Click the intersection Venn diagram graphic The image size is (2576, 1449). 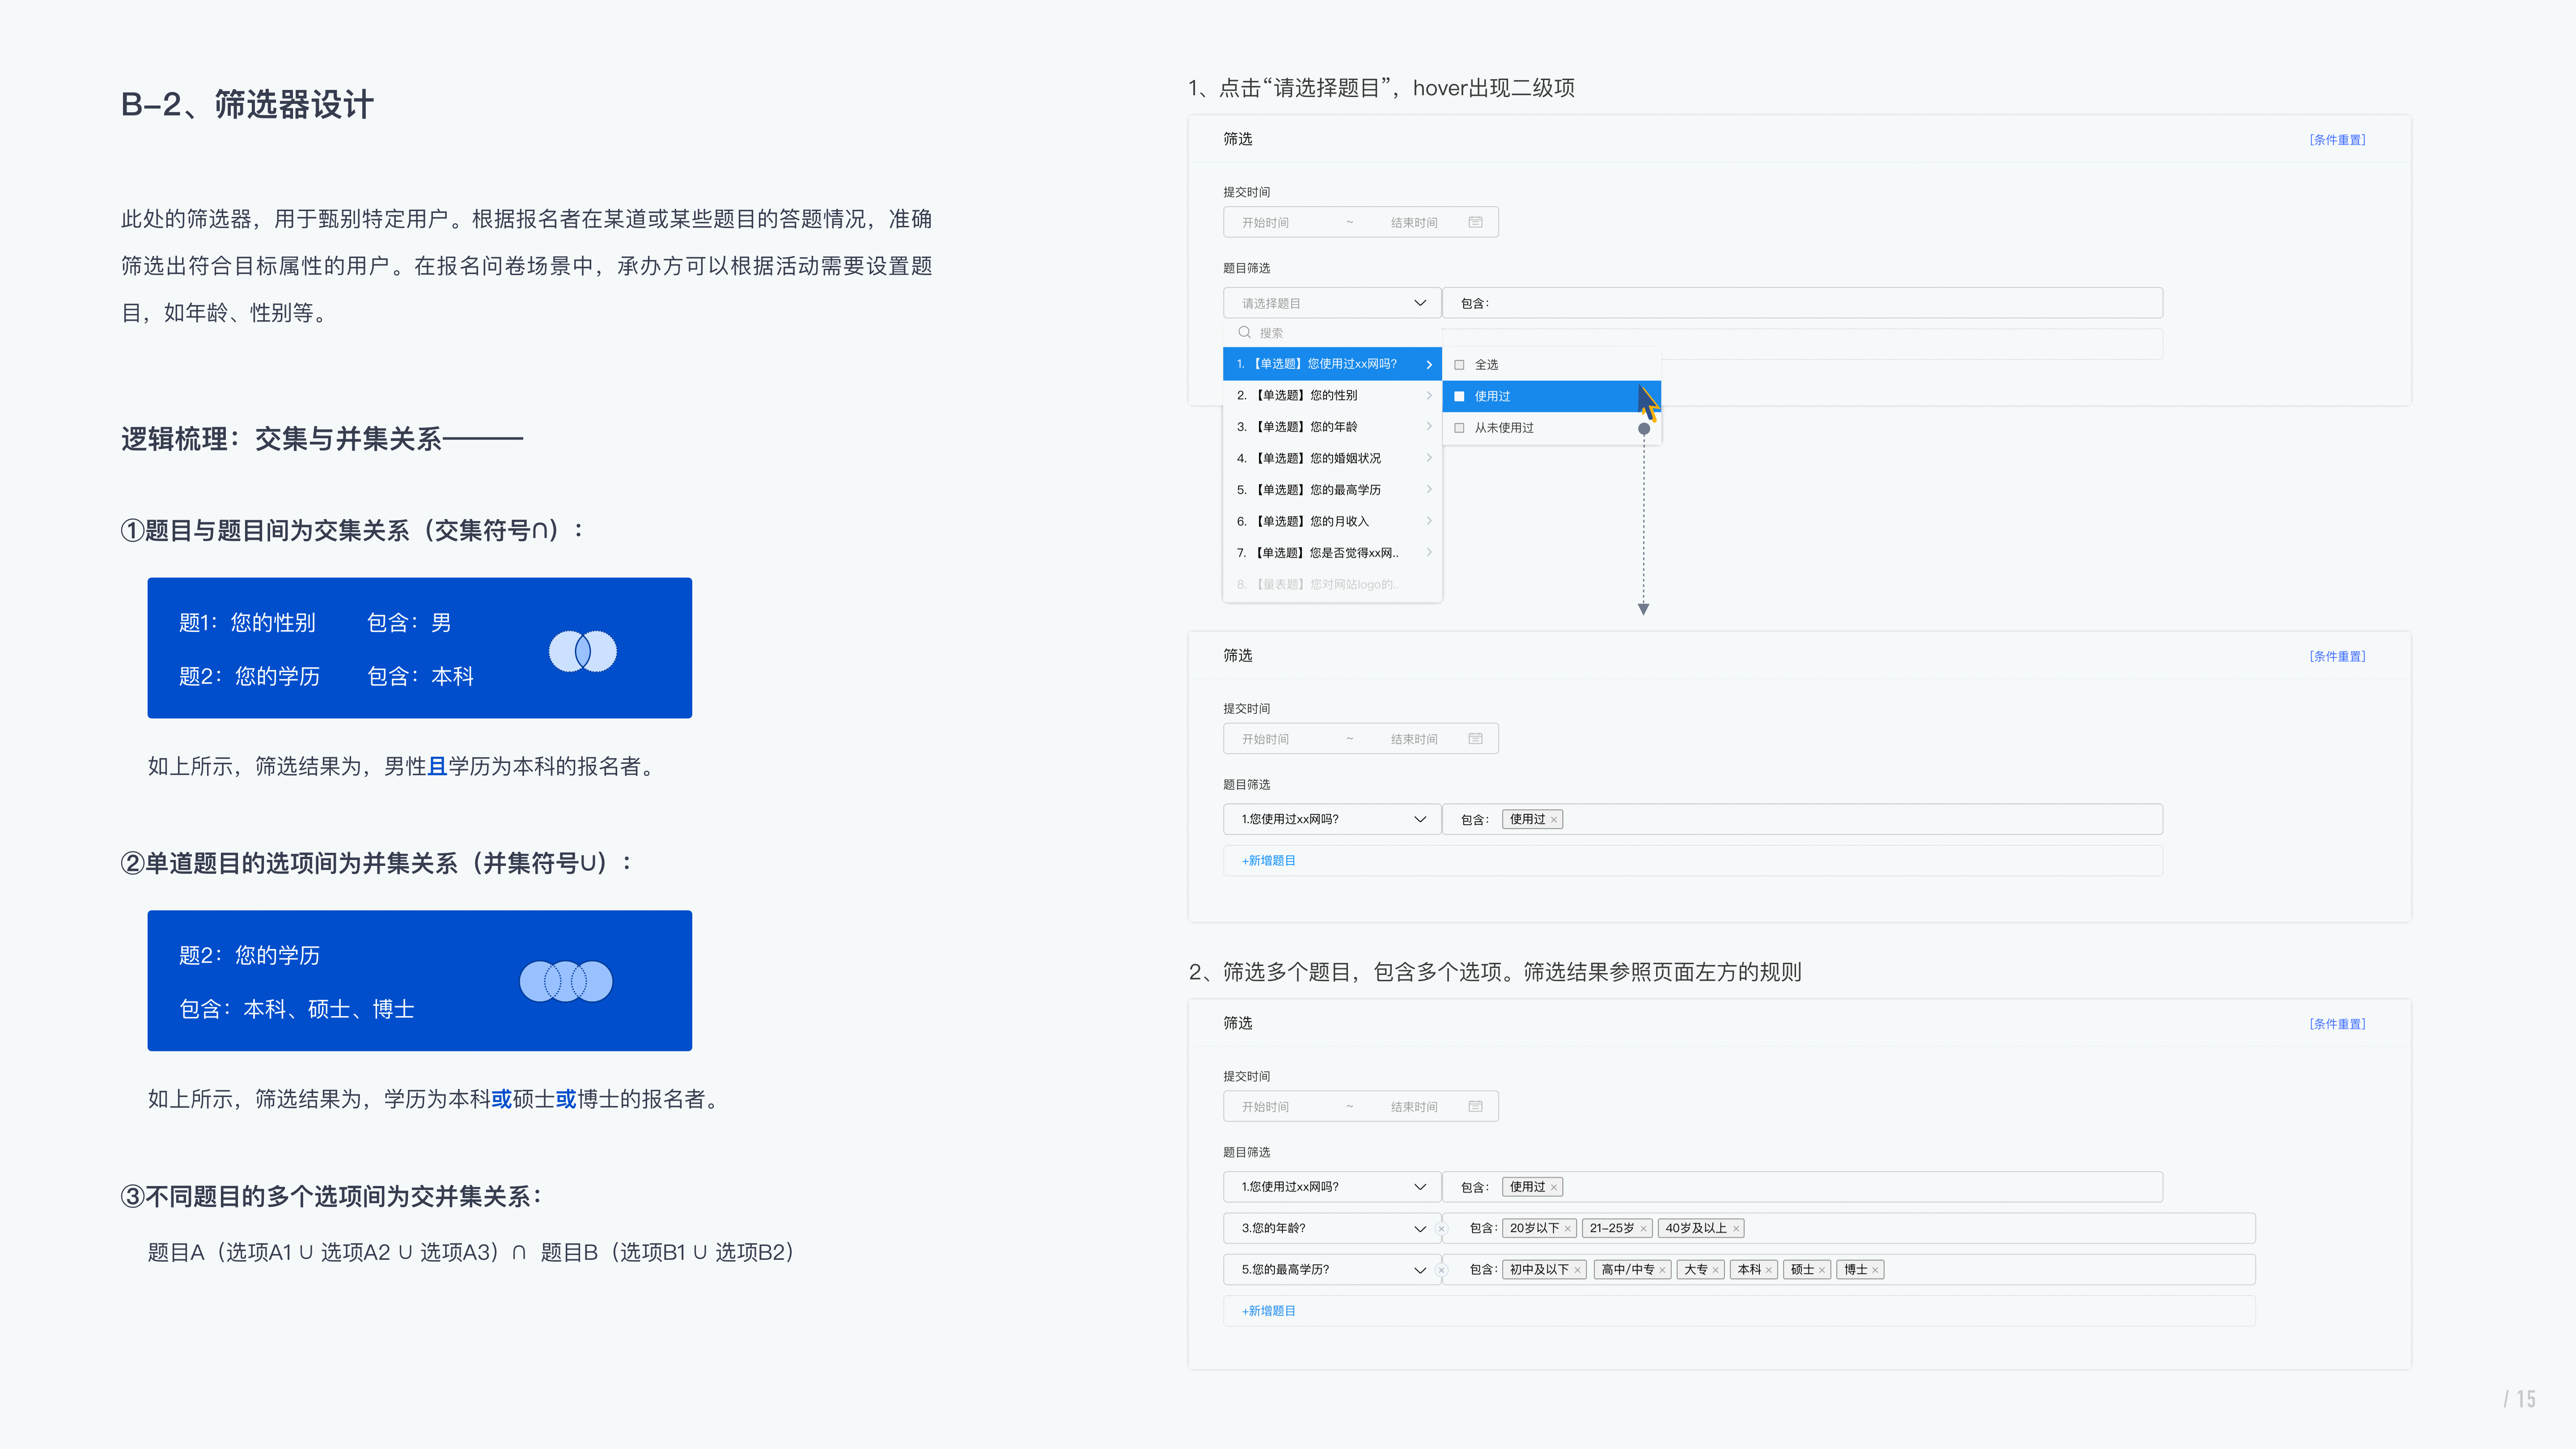tap(583, 652)
